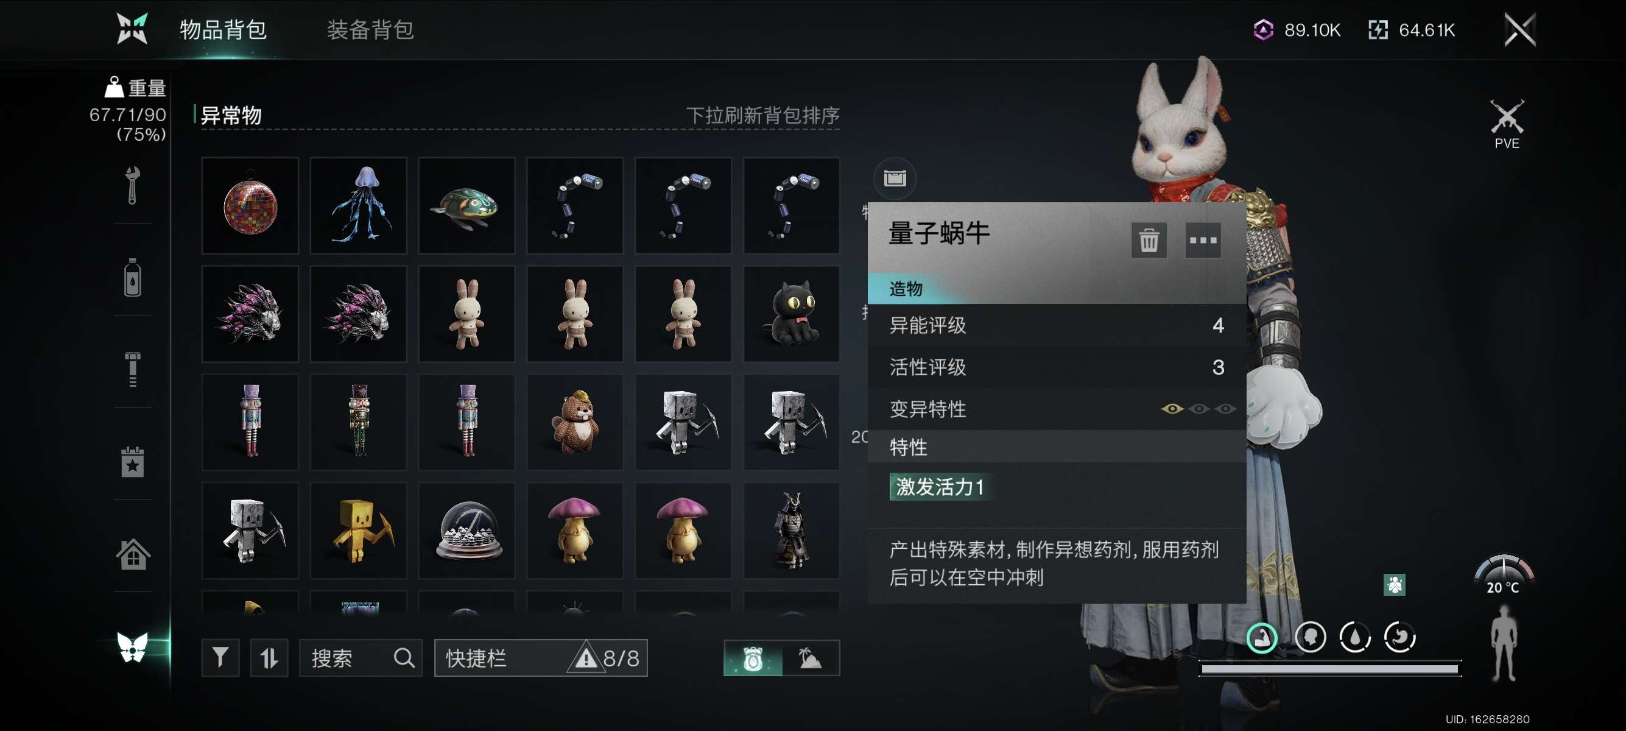This screenshot has height=731, width=1626.
Task: Click the 激发活力1 trait tag
Action: point(940,487)
